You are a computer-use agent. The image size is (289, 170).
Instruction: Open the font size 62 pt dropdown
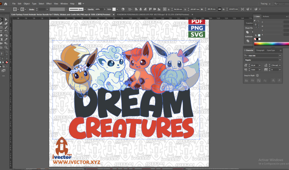pyautogui.click(x=260, y=65)
